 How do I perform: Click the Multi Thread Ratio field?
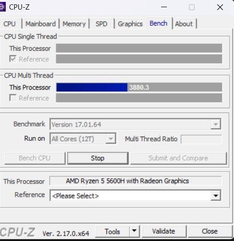pos(201,139)
